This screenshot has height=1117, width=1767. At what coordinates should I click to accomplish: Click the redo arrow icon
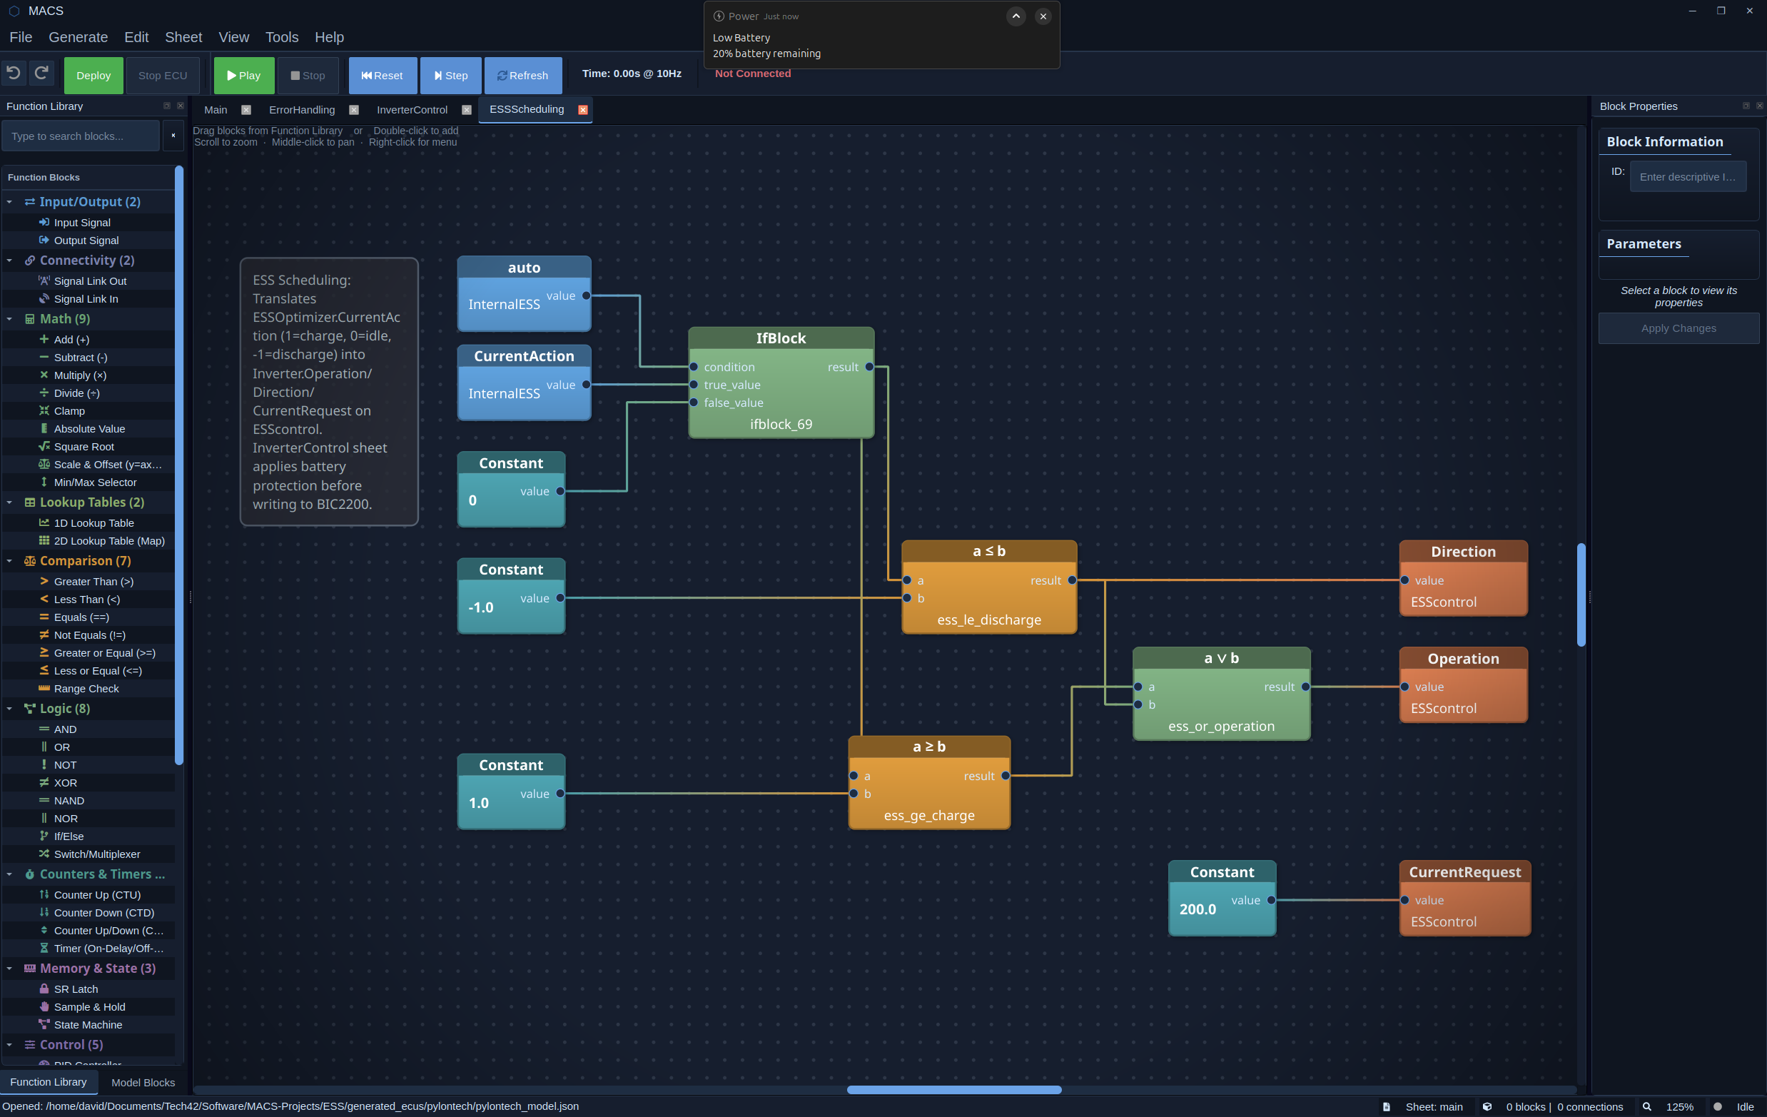pos(42,74)
